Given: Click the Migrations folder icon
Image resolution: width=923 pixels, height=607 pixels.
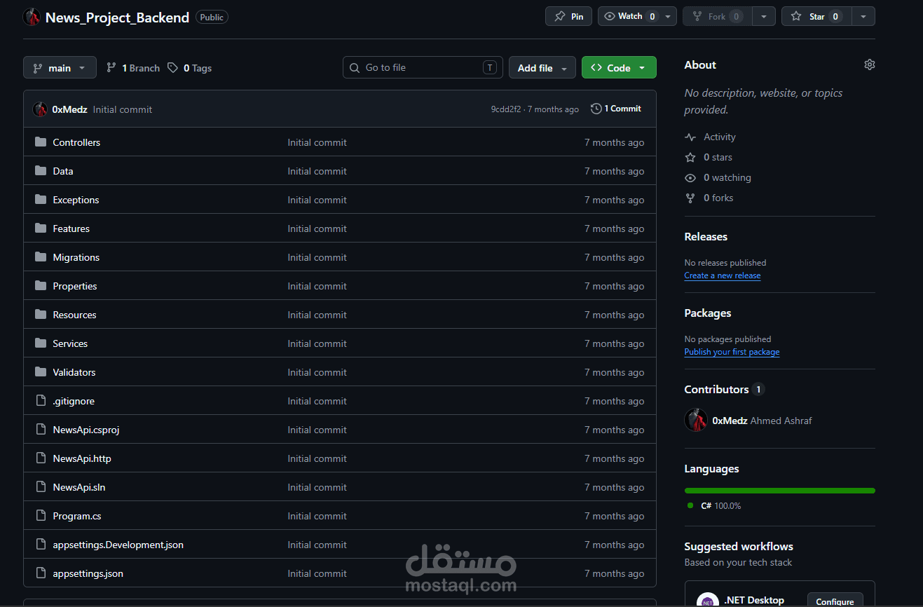Looking at the screenshot, I should point(41,257).
